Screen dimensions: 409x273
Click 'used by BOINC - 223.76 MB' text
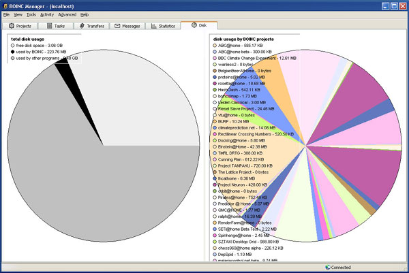[41, 52]
